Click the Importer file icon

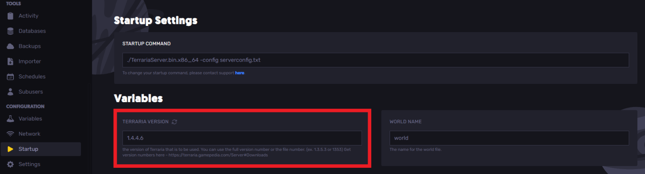click(x=10, y=62)
